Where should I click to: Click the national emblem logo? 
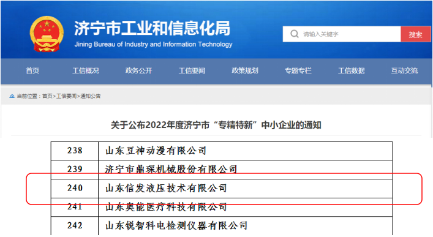click(47, 34)
